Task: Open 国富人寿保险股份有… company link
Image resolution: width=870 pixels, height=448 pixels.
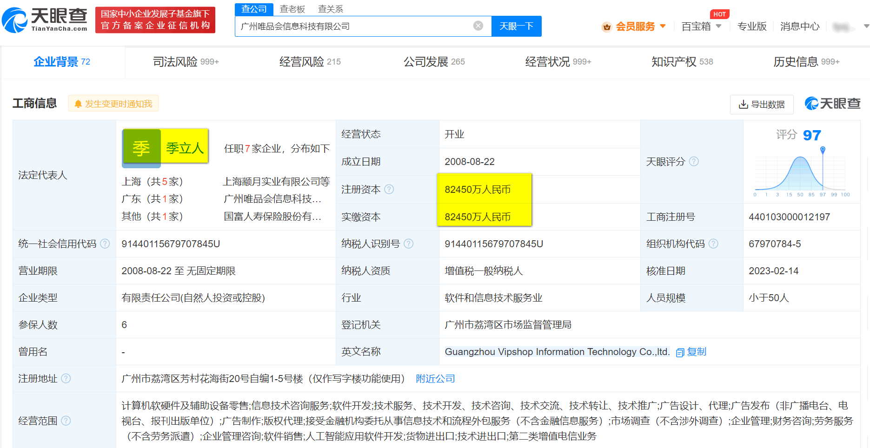Action: (x=272, y=216)
